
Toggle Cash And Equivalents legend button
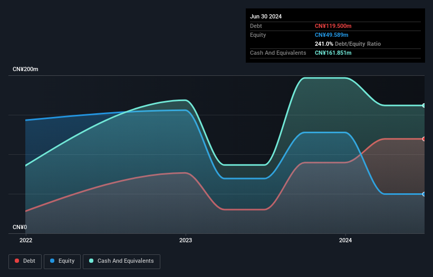coord(121,261)
